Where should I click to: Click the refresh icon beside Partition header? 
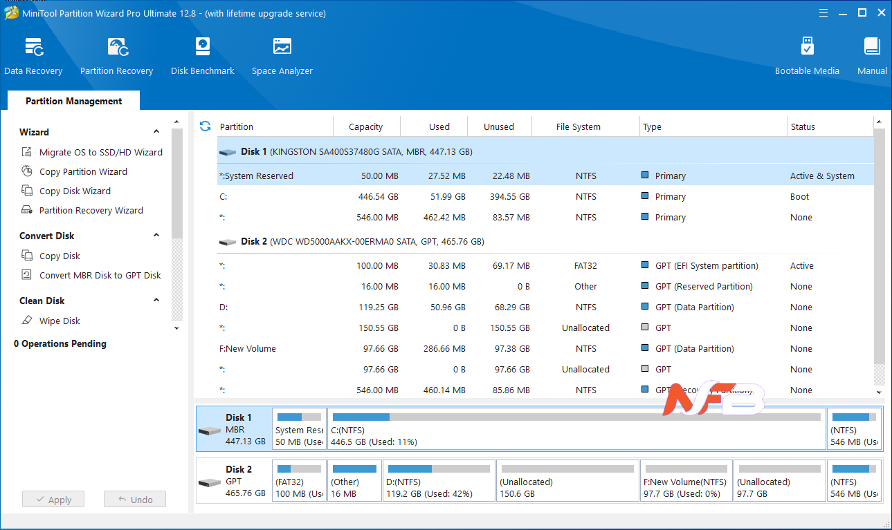(205, 126)
